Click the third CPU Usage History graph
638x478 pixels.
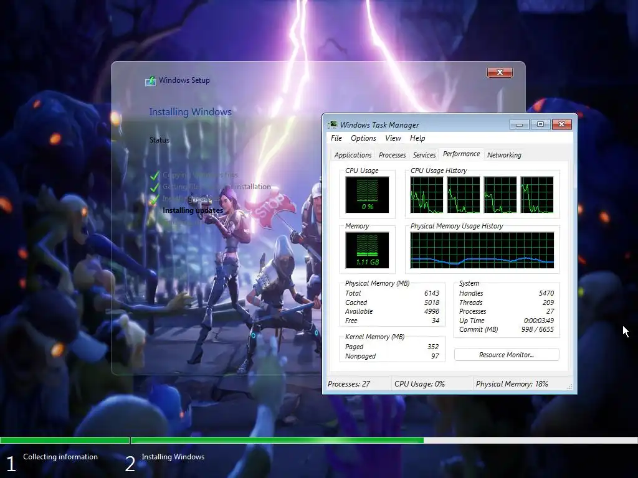pyautogui.click(x=500, y=195)
